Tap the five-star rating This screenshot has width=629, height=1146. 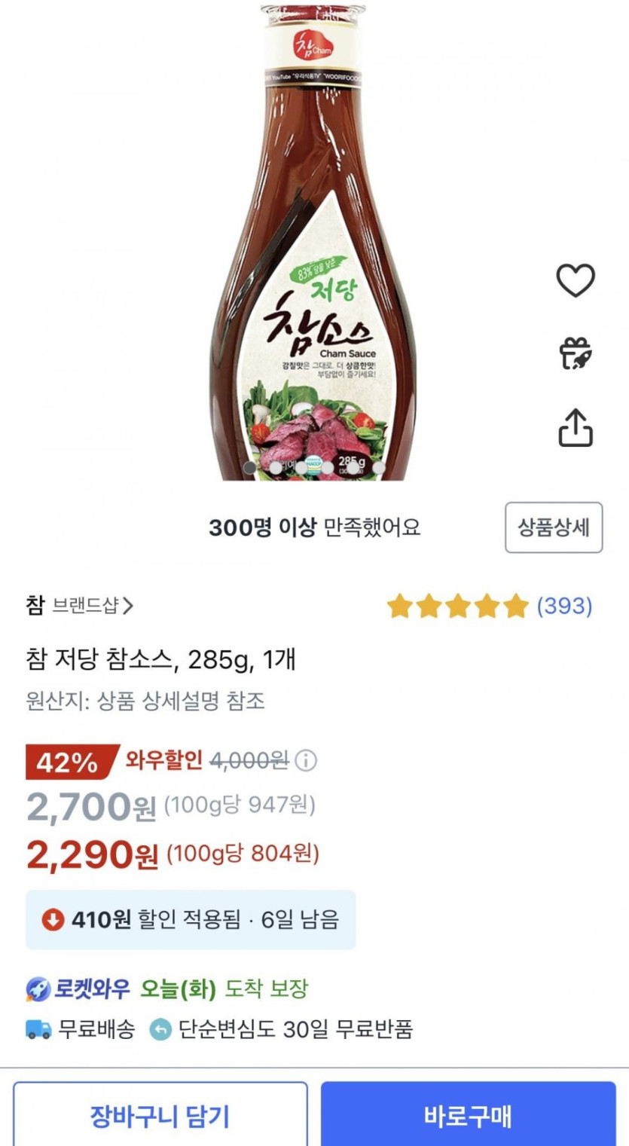(x=457, y=606)
